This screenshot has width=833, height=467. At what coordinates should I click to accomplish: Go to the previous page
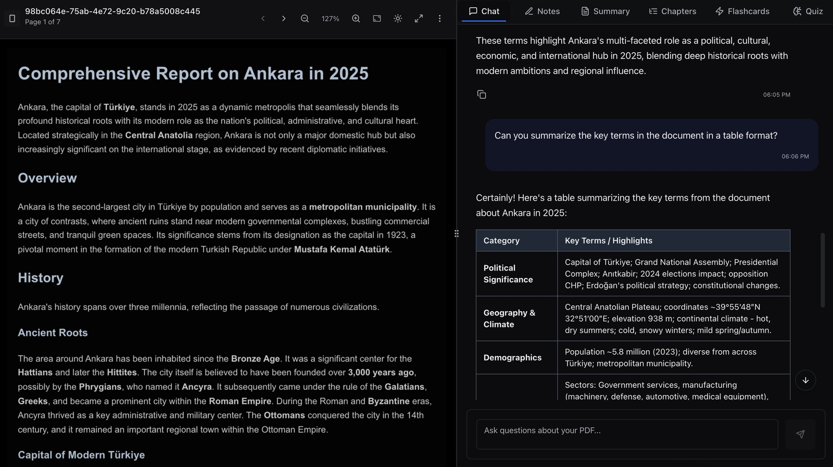pos(263,19)
